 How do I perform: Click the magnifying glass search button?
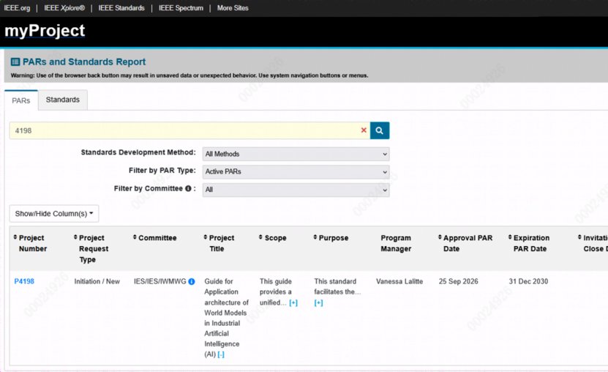380,130
